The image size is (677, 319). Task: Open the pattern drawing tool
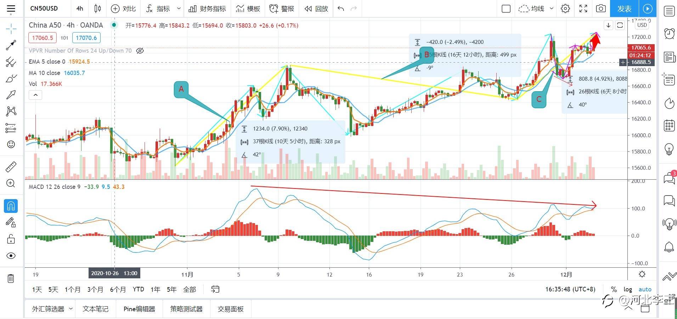11,111
